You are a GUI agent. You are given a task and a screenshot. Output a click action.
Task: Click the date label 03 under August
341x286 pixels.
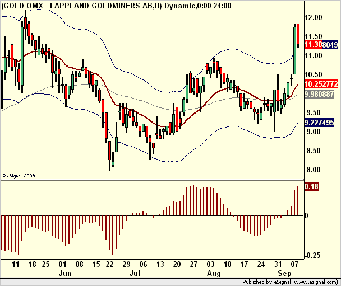(x=210, y=264)
